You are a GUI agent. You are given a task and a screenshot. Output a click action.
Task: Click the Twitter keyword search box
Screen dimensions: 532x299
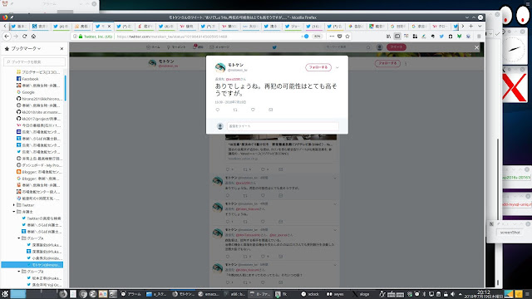(x=347, y=47)
